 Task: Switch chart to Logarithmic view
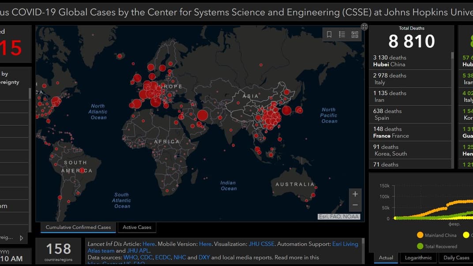coord(418,258)
